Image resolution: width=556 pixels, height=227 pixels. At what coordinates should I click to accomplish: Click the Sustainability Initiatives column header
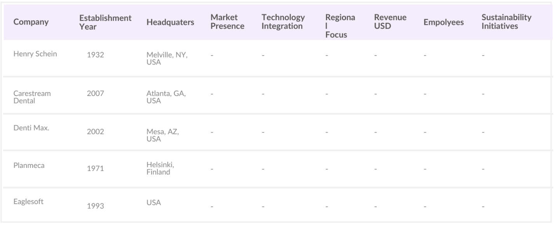click(506, 22)
